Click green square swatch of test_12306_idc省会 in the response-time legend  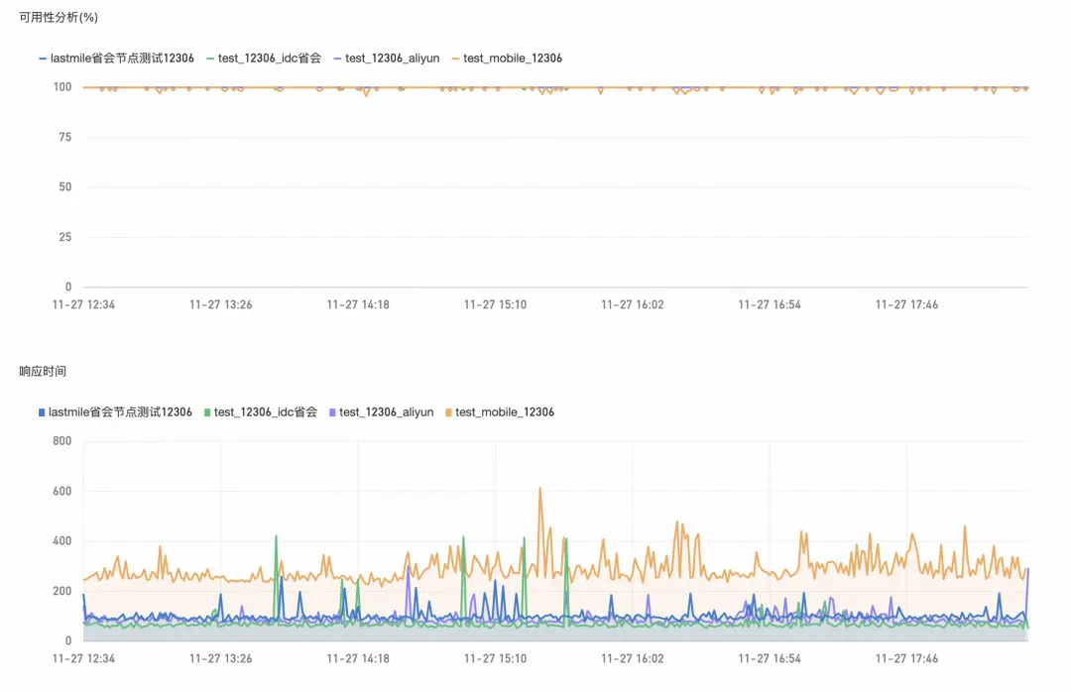click(207, 412)
